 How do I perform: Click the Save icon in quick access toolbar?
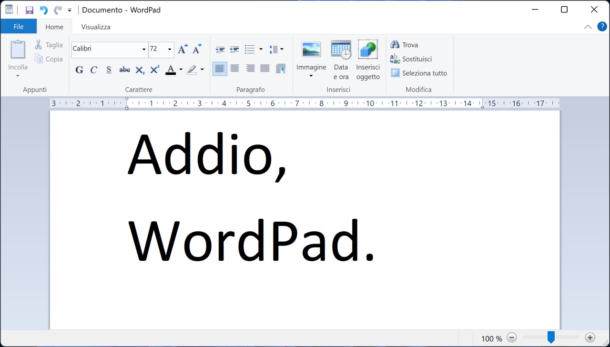point(29,10)
